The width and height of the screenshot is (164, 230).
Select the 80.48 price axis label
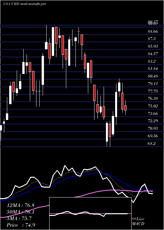[x=153, y=76]
